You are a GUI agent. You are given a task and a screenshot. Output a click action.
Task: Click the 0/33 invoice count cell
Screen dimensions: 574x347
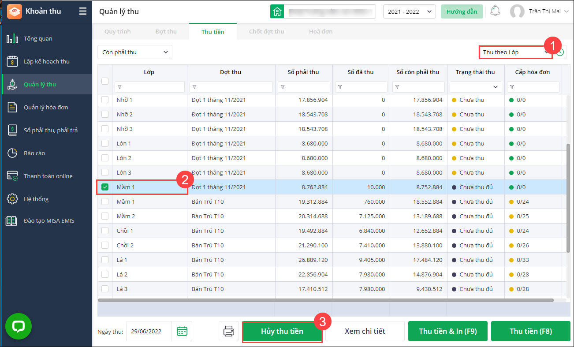533,260
